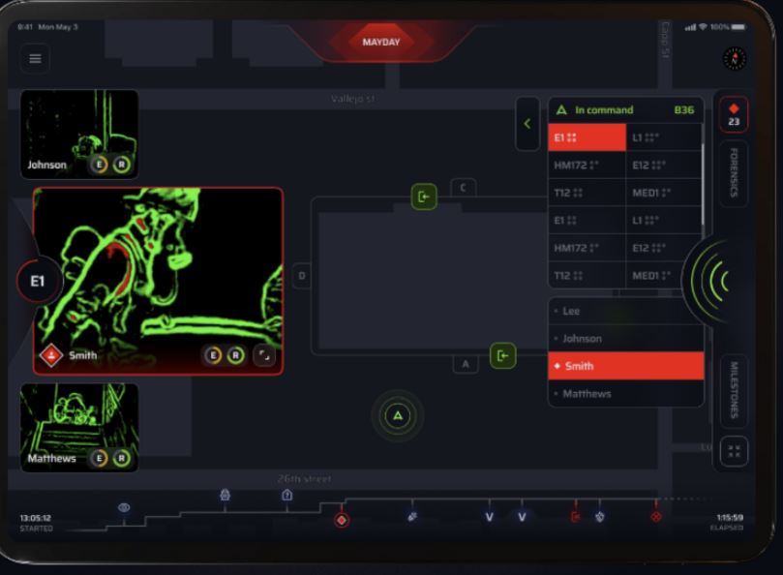Toggle the R indicator on Matthews' feed

coord(121,458)
